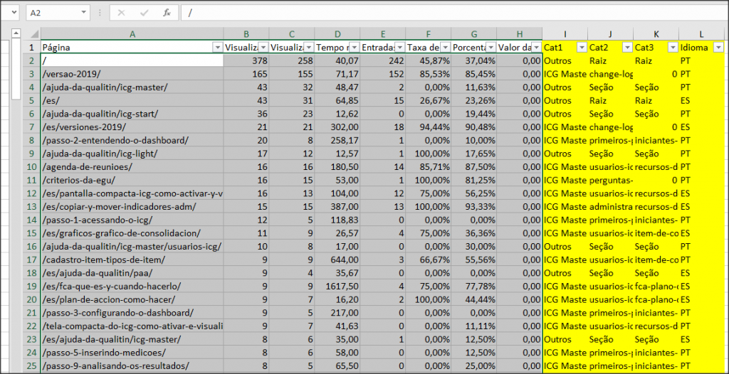
Task: Click value 93,33% in row 13
Action: click(473, 206)
